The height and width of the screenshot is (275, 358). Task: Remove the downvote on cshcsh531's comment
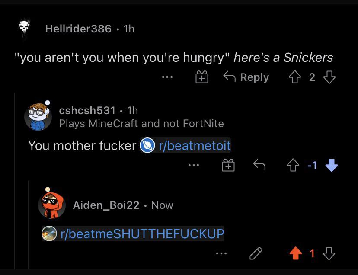click(331, 165)
